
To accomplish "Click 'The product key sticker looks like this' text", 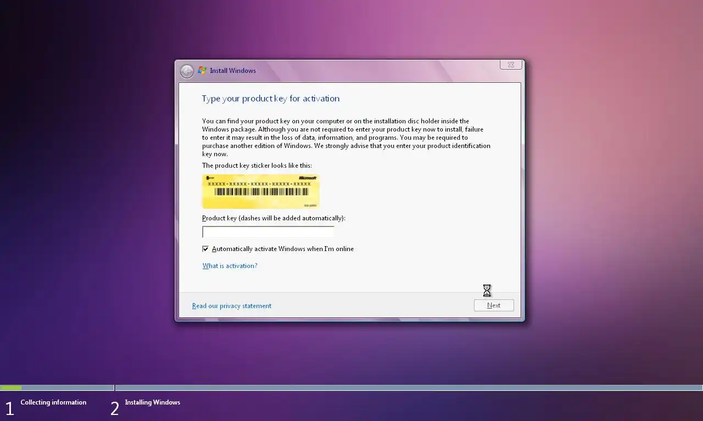I will [x=257, y=166].
